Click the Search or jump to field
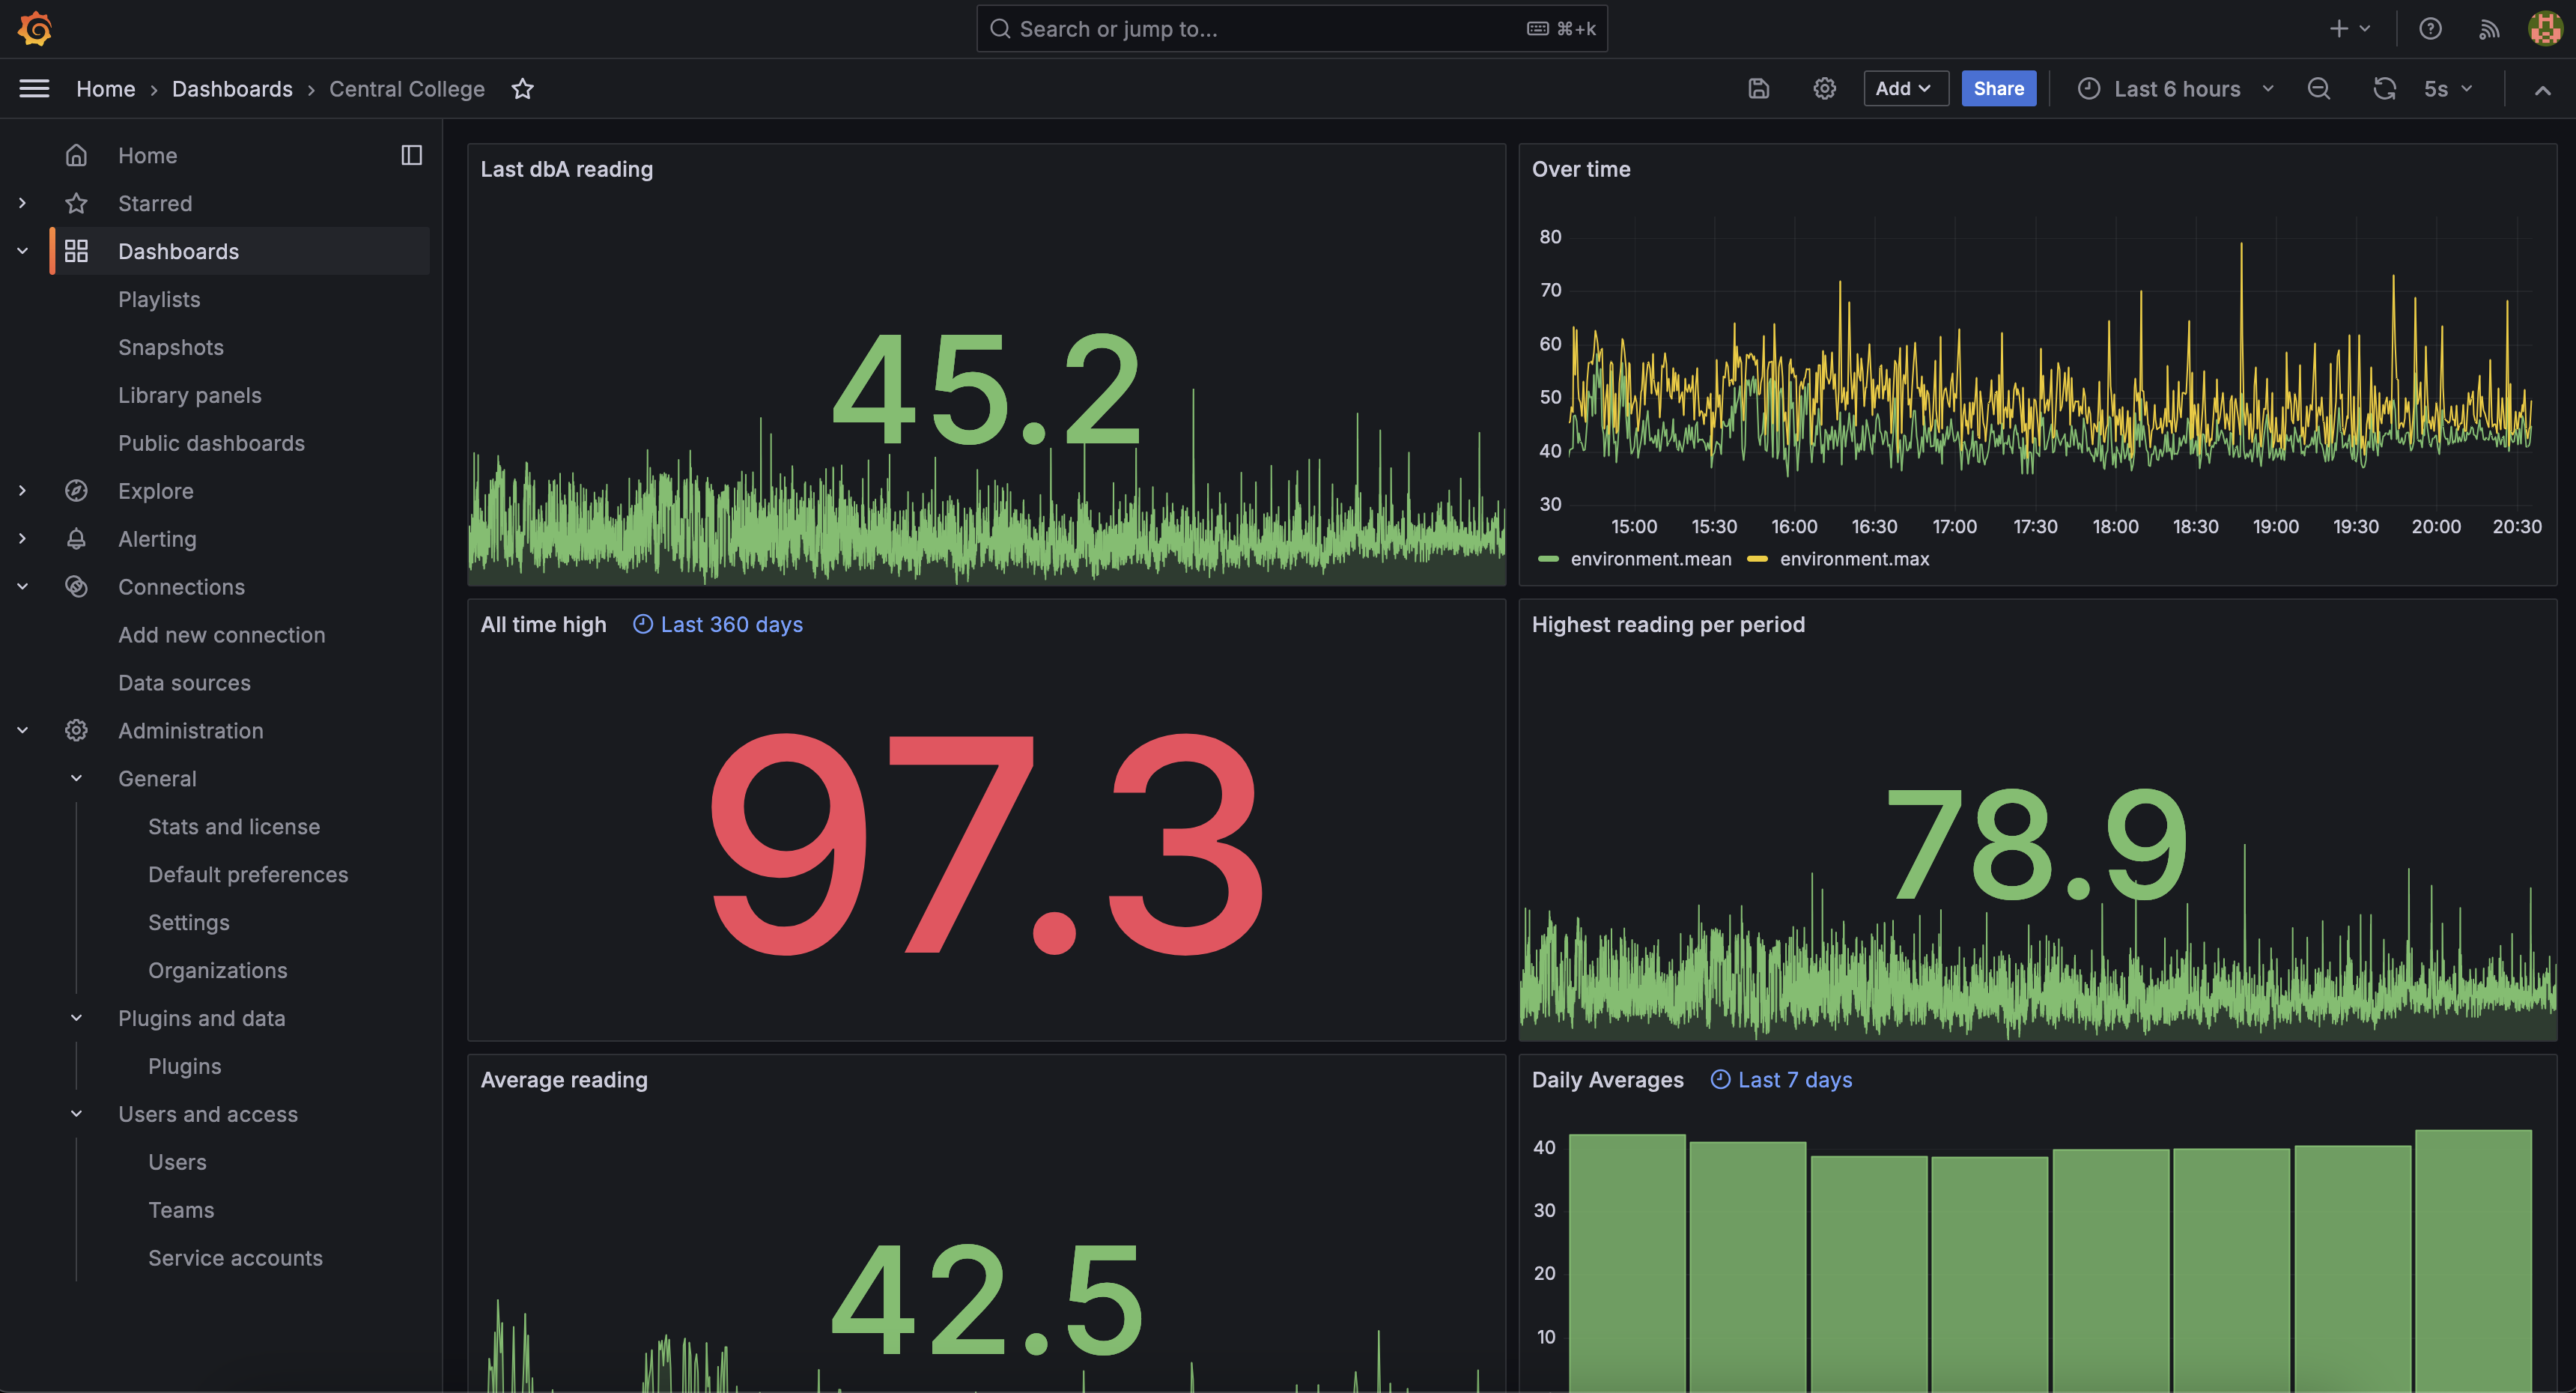The width and height of the screenshot is (2576, 1393). 1290,28
